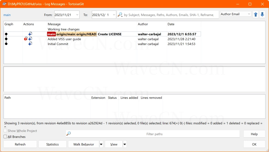This screenshot has width=269, height=152.
Task: Click the status text showing 3 revision(s)
Action: pos(133,123)
